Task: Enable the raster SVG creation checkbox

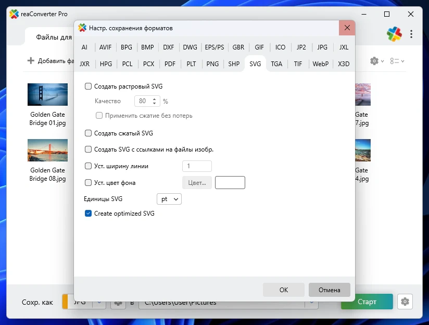Action: [x=88, y=86]
